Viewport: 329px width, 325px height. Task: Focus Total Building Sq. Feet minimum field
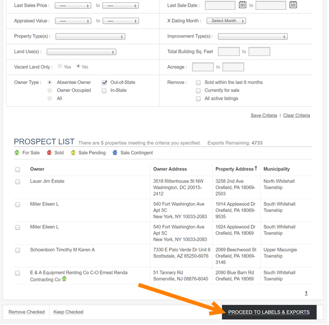(229, 52)
